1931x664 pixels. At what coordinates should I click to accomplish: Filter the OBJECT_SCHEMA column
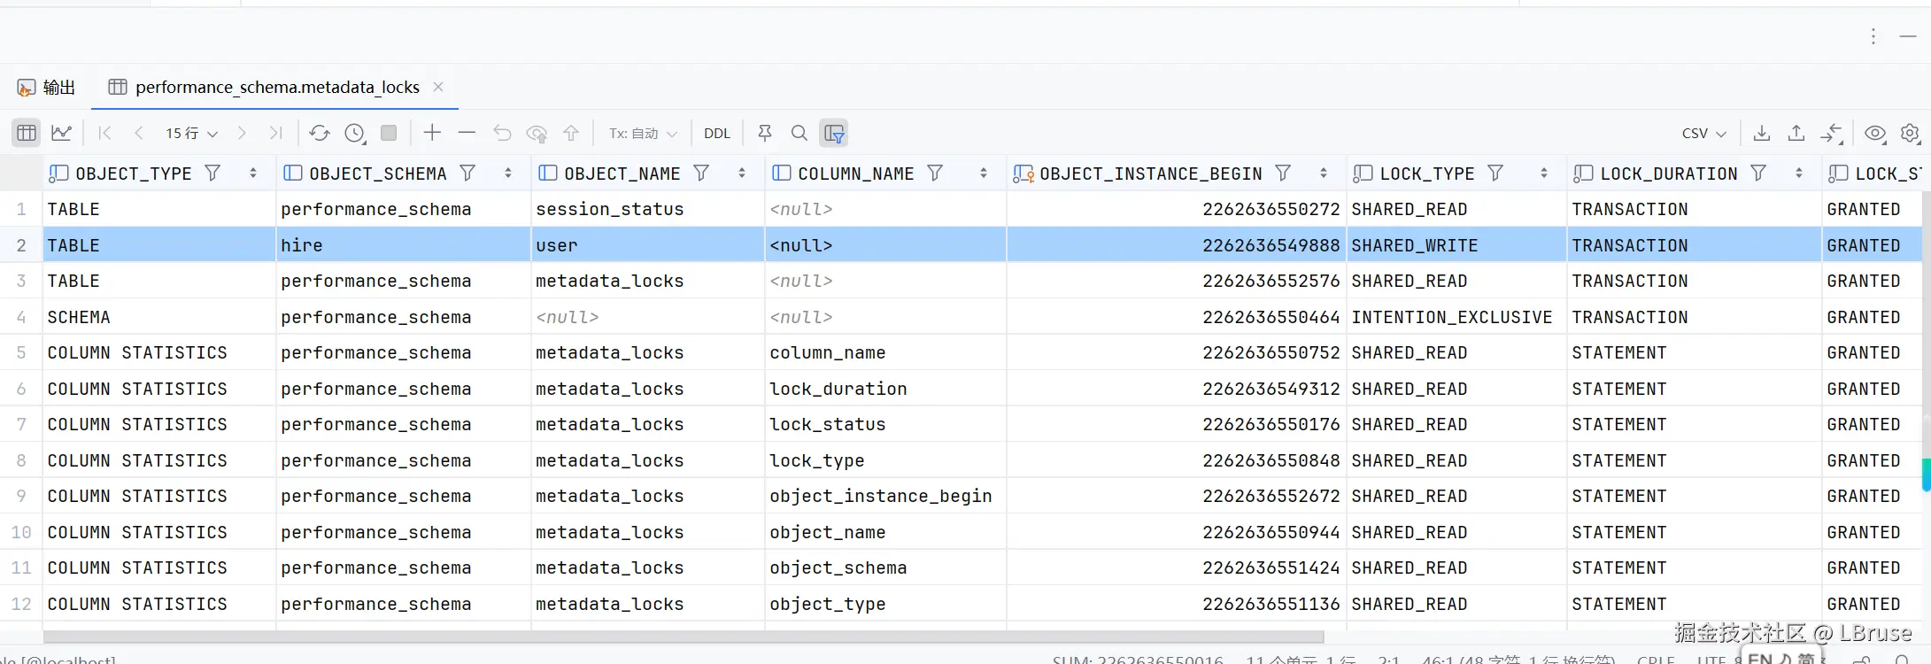click(x=467, y=174)
